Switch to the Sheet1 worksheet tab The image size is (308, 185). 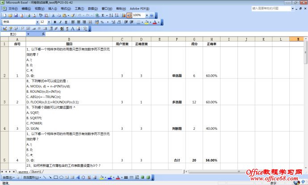pos(37,171)
